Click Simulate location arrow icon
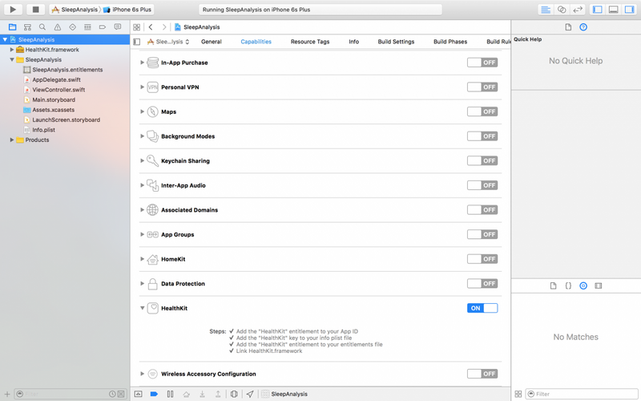The width and height of the screenshot is (641, 401). point(250,394)
